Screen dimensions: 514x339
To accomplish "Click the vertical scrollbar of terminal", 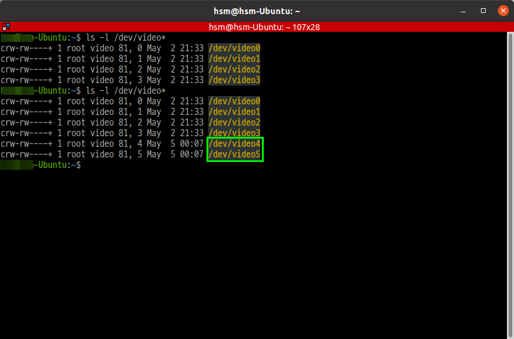I will click(510, 185).
